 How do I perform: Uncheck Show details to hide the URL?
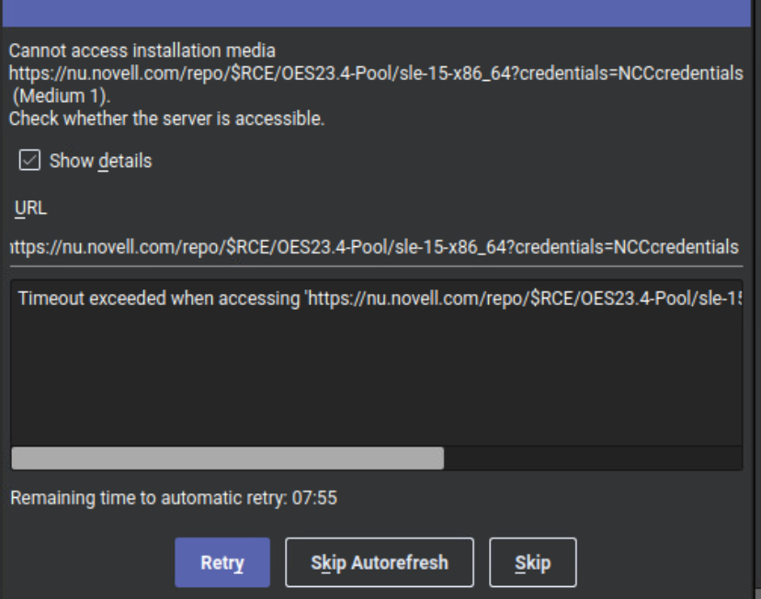30,161
